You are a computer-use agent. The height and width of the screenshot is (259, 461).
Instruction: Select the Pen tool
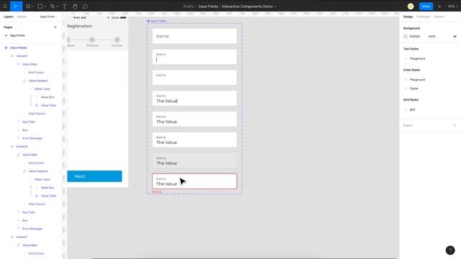(x=52, y=6)
